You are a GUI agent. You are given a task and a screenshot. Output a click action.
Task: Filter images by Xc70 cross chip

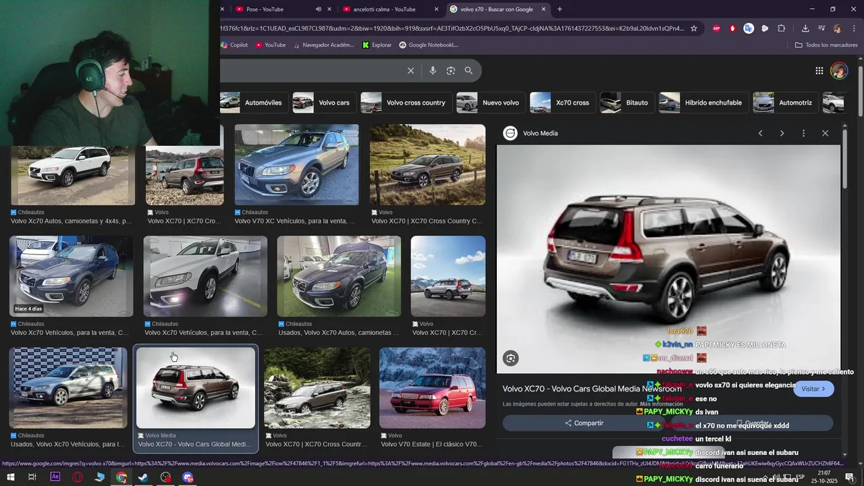click(562, 103)
